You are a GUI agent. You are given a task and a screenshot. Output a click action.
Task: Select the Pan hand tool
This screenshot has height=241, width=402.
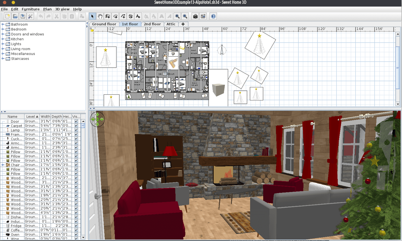pos(100,16)
